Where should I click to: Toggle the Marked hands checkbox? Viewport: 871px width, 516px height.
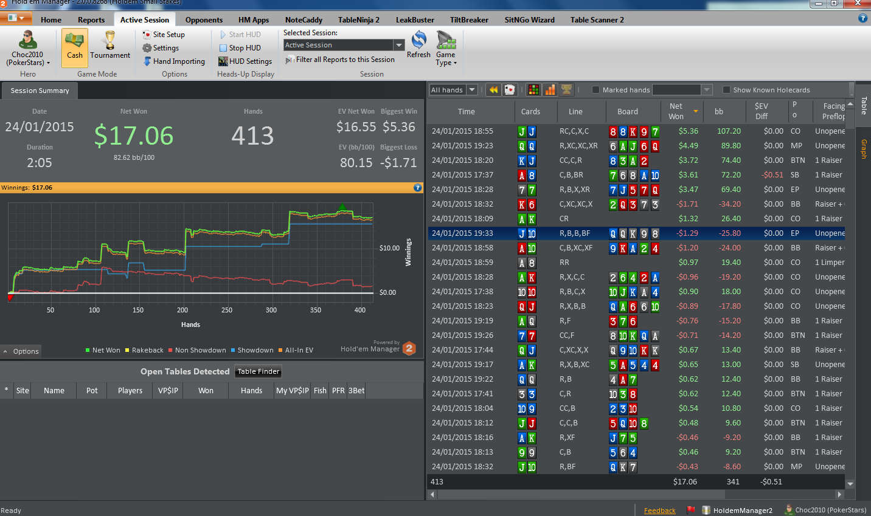(x=595, y=90)
